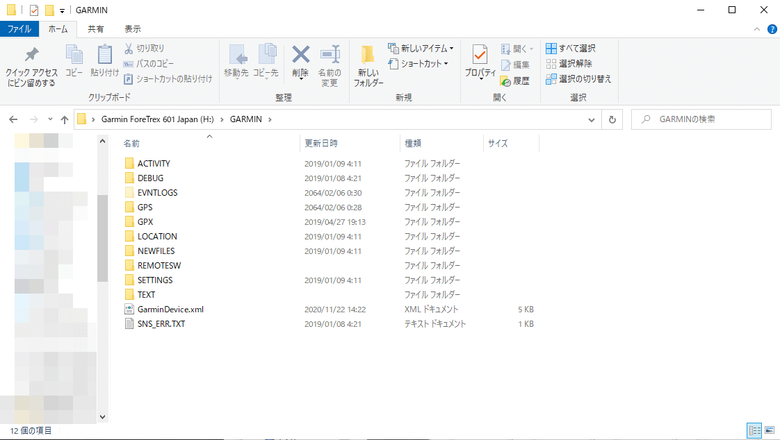
Task: Open the recent locations dropdown arrow
Action: (x=50, y=119)
